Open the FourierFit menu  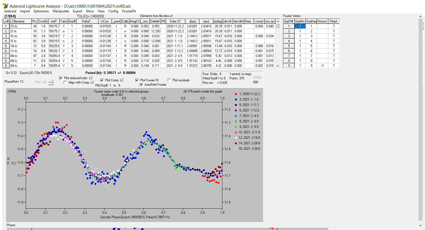[x=129, y=11]
